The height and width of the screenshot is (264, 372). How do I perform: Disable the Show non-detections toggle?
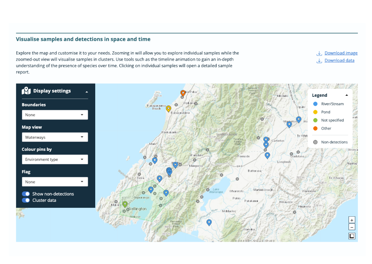coord(26,194)
